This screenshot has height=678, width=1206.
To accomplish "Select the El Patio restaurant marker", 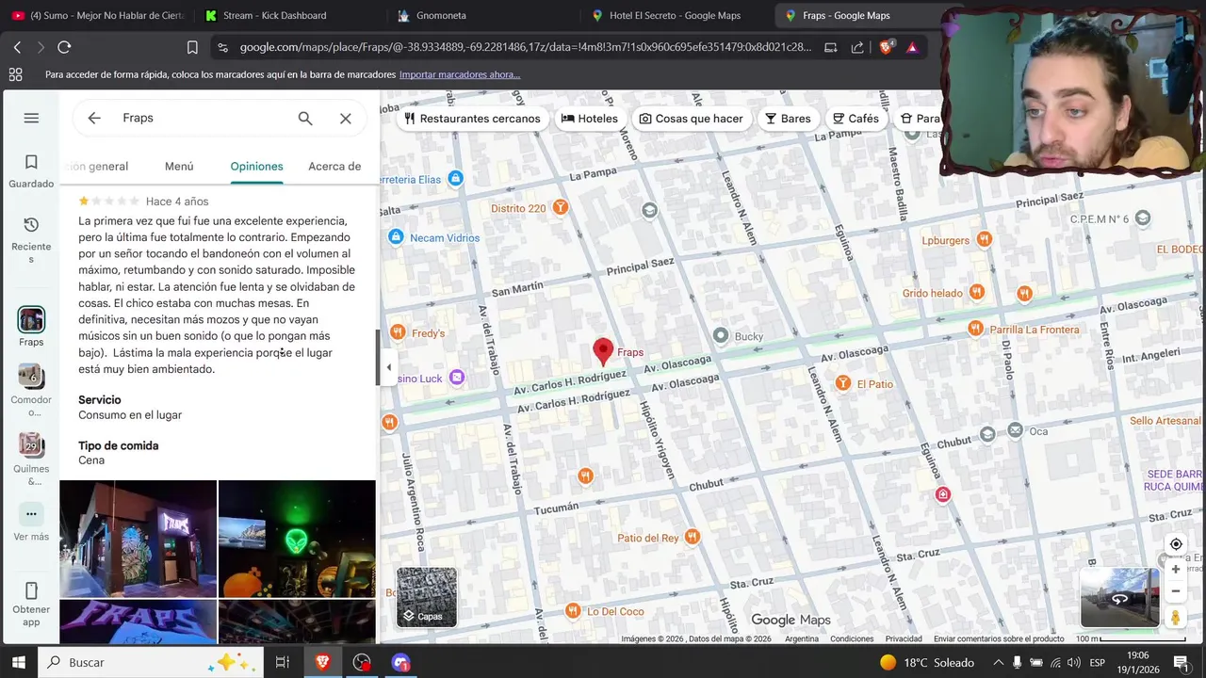I will point(843,383).
